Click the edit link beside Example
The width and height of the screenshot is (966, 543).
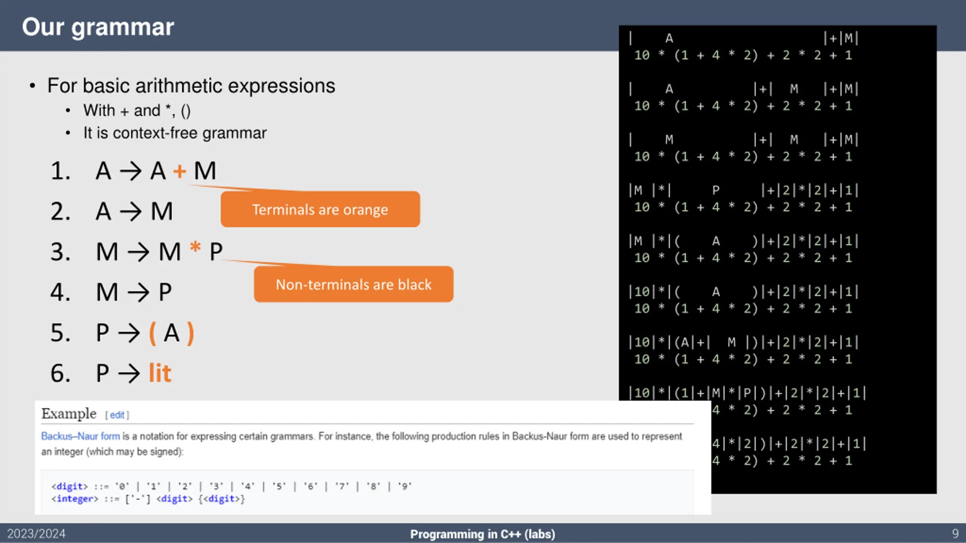point(117,415)
